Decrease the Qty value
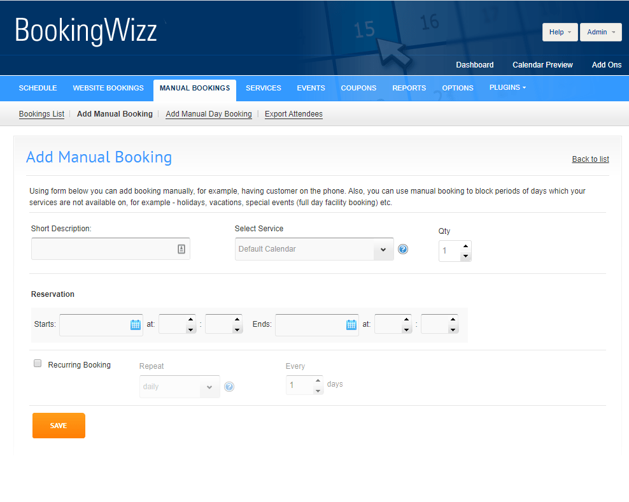 point(465,255)
